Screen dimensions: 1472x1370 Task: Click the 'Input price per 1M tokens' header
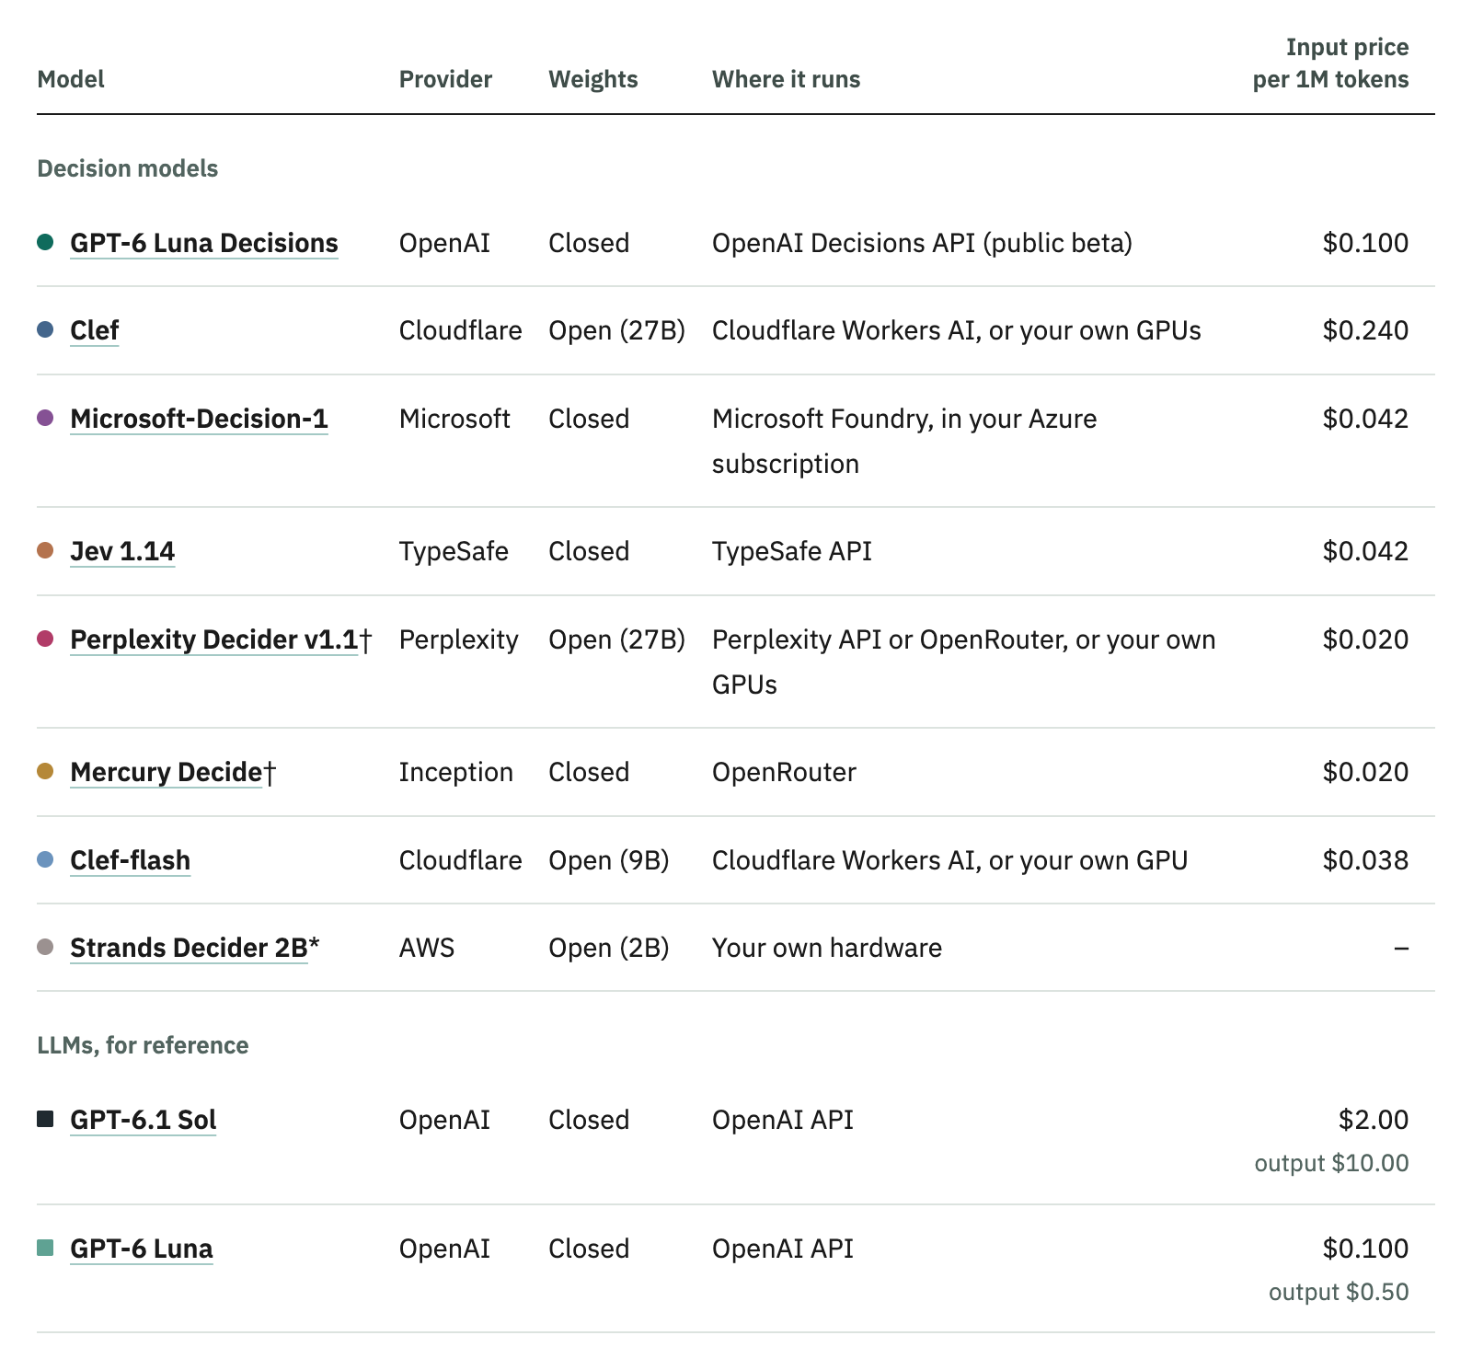point(1330,63)
